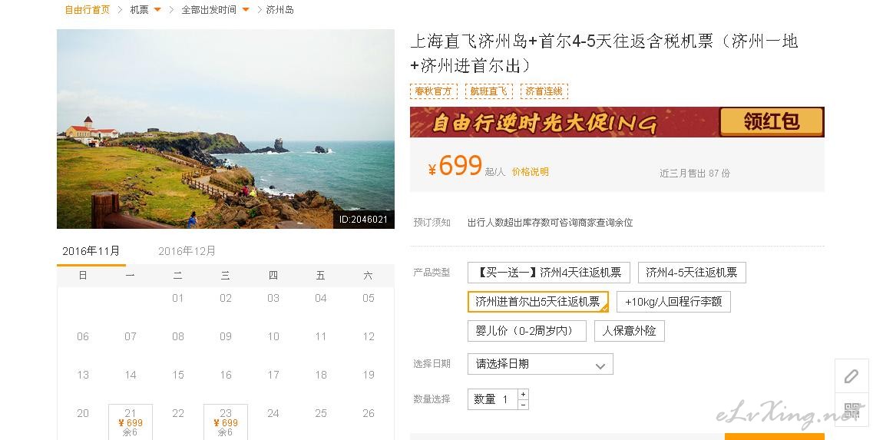Click the 数量 quantity input field
Screen dimensions: 873x440
pos(493,399)
